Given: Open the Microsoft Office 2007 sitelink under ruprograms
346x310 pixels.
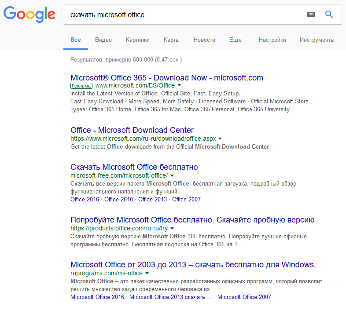Looking at the screenshot, I should point(244,297).
